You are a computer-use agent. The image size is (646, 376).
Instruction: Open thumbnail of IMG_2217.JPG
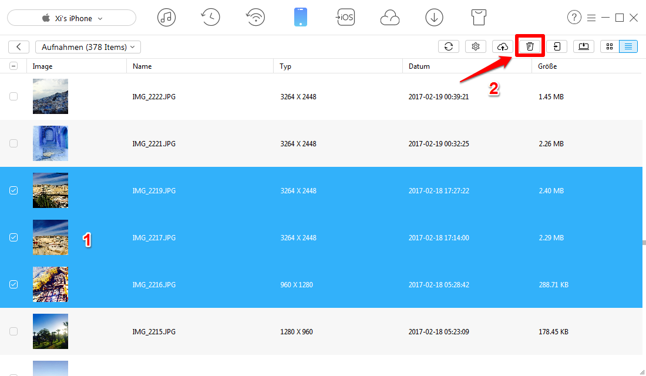click(51, 237)
